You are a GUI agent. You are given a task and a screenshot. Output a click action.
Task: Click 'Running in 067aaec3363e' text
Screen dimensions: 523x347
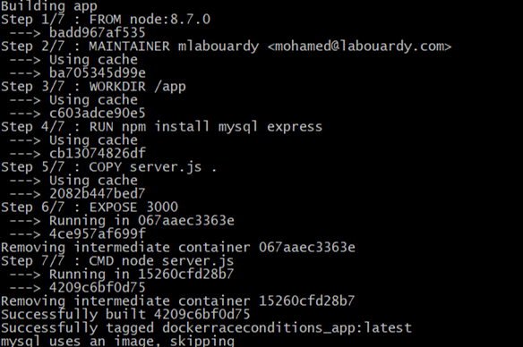pyautogui.click(x=141, y=221)
